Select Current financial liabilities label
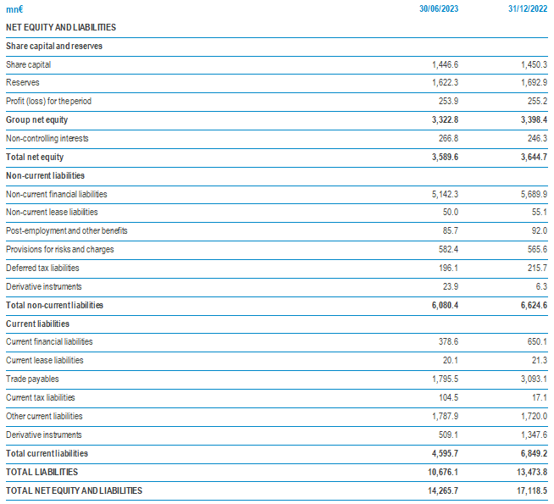554x504 pixels. 49,341
